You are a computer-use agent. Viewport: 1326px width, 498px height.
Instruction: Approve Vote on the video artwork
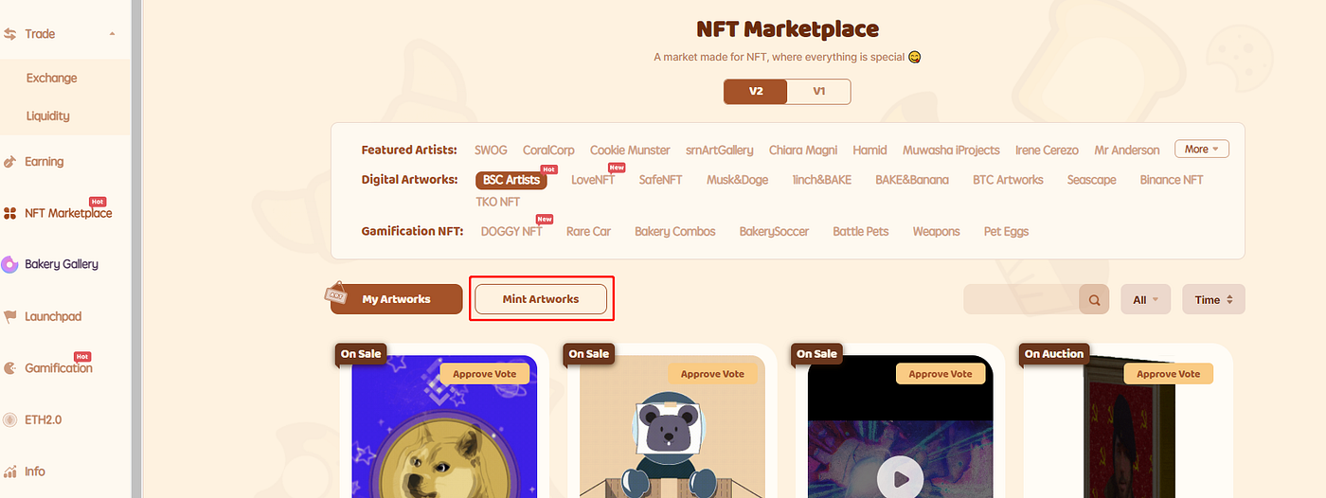941,374
